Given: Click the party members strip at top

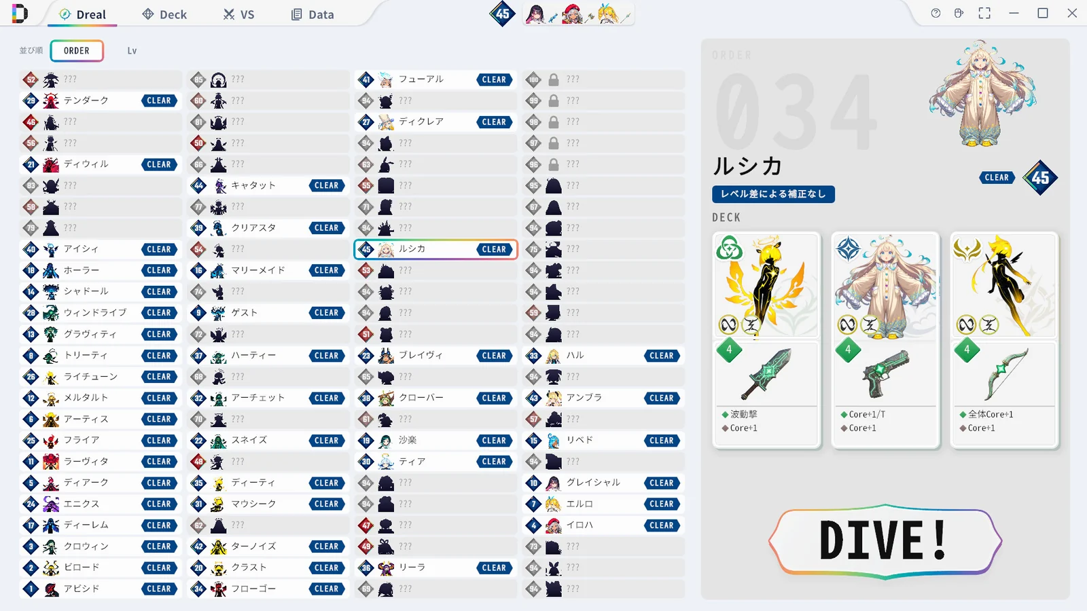Looking at the screenshot, I should pos(578,14).
